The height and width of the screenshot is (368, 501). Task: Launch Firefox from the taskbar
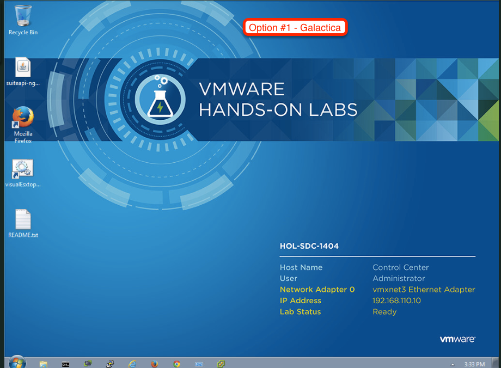coord(154,364)
